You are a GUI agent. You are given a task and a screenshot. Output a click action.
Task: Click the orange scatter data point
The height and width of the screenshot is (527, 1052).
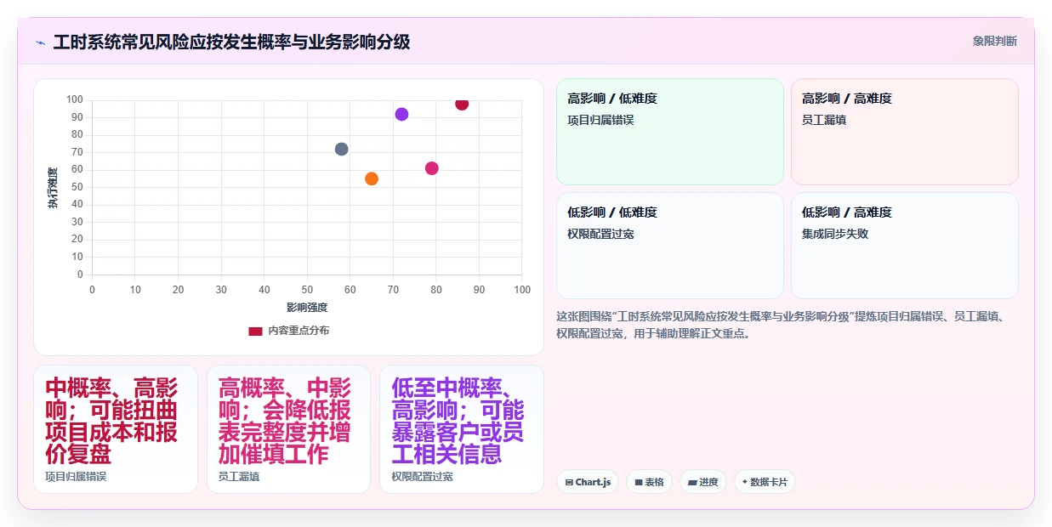tap(372, 178)
